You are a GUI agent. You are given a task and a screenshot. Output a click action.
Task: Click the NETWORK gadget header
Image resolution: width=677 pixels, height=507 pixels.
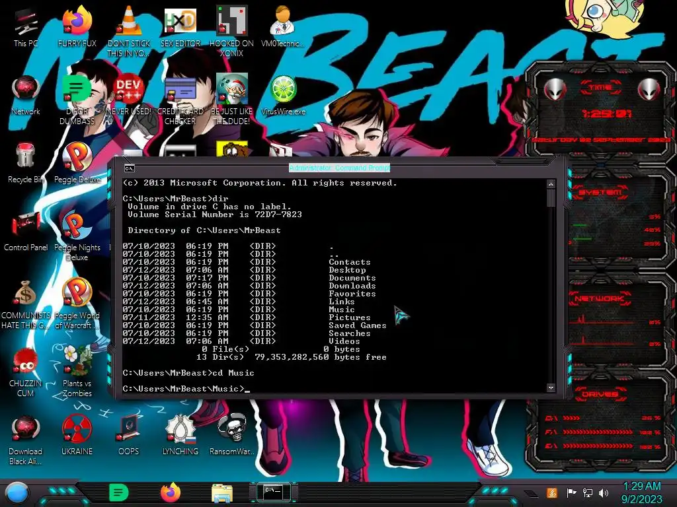click(x=599, y=298)
